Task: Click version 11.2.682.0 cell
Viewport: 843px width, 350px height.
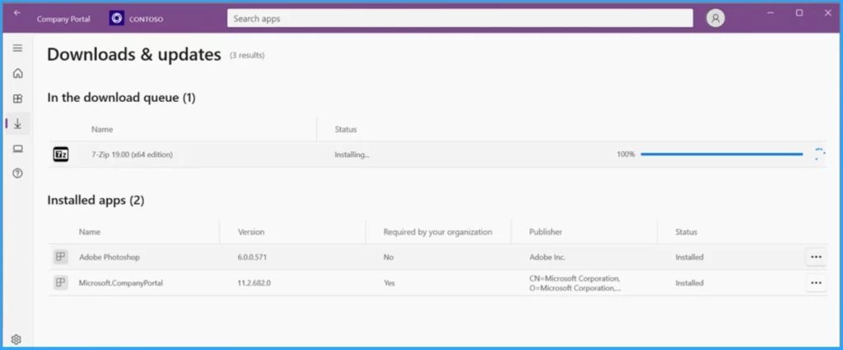Action: coord(254,283)
